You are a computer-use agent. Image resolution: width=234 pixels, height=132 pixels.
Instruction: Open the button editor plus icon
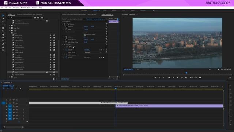[230, 78]
